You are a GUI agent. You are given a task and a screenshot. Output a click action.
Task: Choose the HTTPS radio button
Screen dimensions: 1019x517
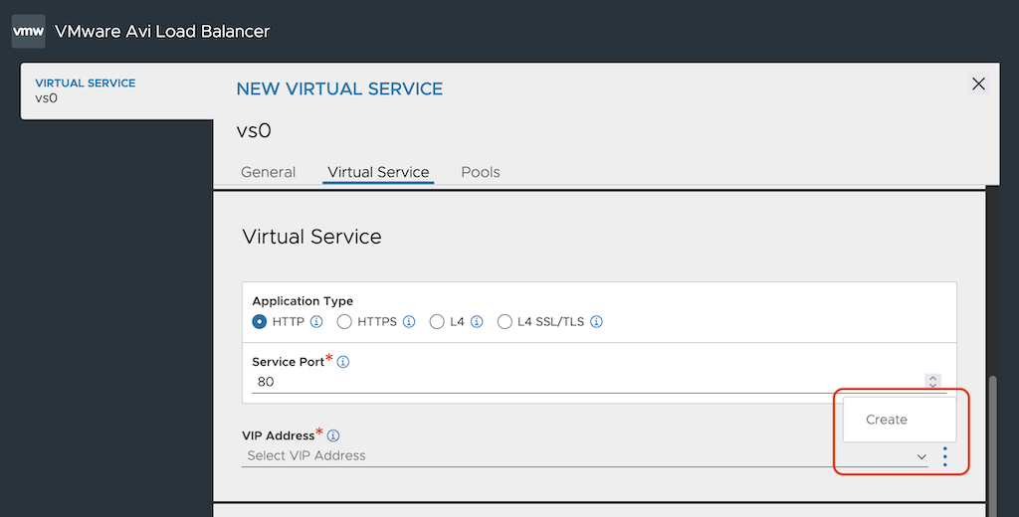pyautogui.click(x=344, y=322)
